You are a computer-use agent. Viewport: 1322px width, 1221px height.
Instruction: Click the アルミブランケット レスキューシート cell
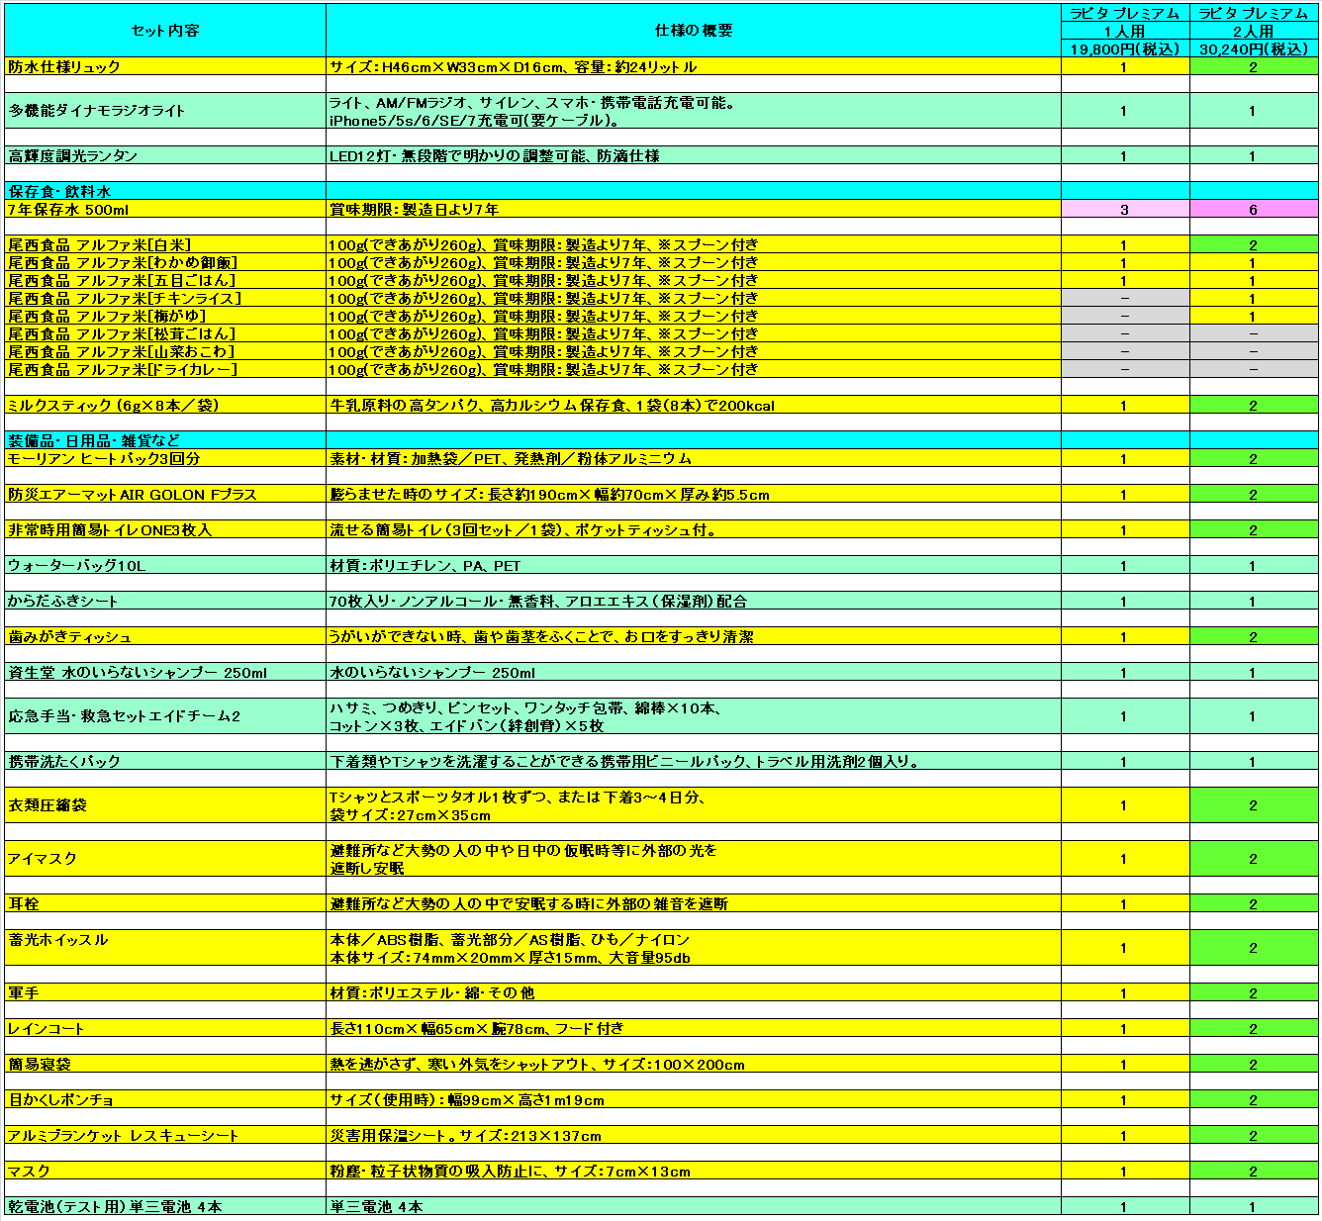coord(165,1136)
